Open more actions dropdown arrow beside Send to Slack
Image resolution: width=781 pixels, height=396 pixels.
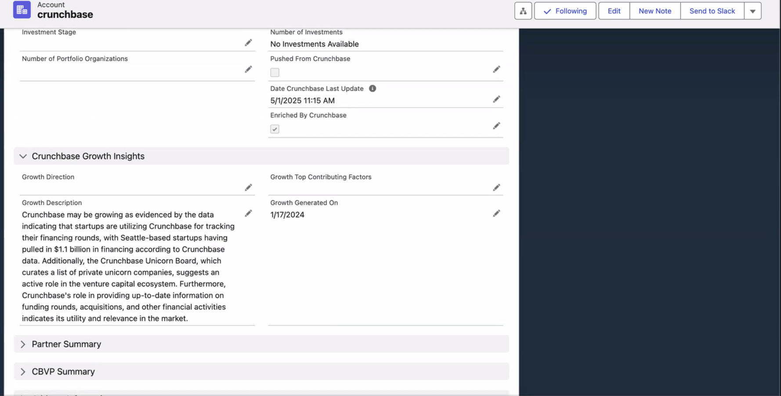[752, 11]
